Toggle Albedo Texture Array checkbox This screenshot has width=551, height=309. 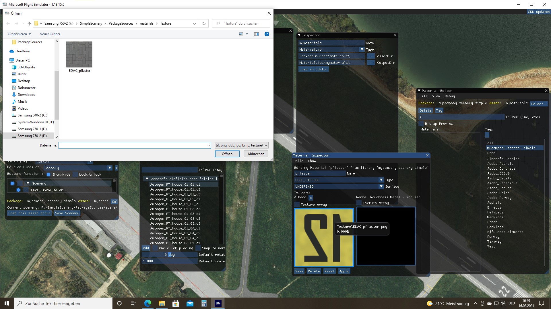pos(297,205)
